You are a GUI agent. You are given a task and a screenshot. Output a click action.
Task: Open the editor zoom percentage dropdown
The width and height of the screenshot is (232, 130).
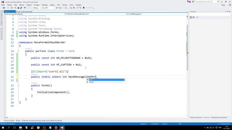(x=7, y=118)
